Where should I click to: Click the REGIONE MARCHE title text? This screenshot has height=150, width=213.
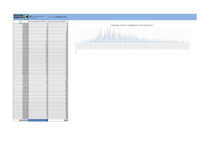[x=18, y=17]
